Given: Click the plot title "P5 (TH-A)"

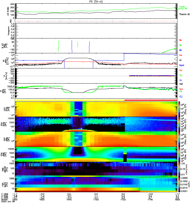Looking at the screenshot, I should click(x=96, y=2).
